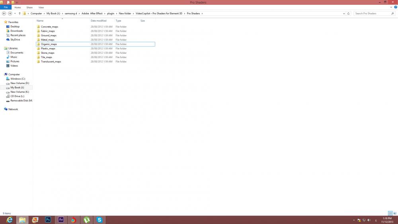
Task: Go back with the Back arrow
Action: click(x=4, y=14)
